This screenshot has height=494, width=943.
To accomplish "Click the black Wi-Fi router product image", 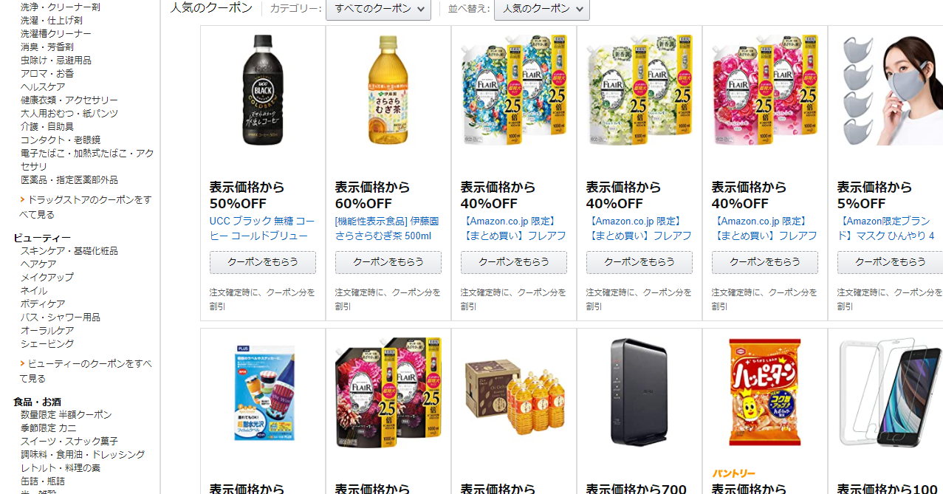I will coord(639,391).
